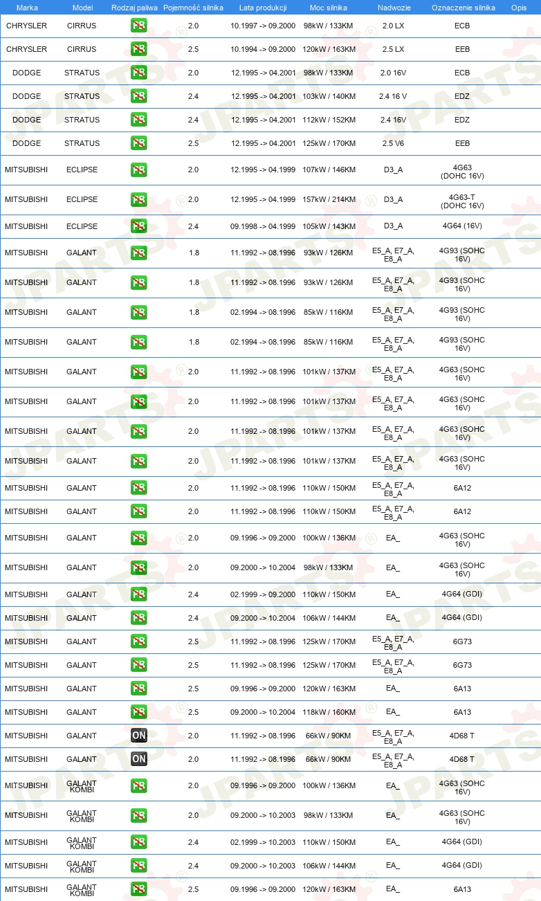Click the Lata produkcji column header

point(262,8)
